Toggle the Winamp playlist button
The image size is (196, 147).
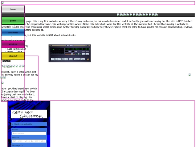pos(87,54)
